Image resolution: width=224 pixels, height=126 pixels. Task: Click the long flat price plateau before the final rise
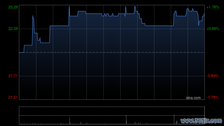(x=159, y=26)
